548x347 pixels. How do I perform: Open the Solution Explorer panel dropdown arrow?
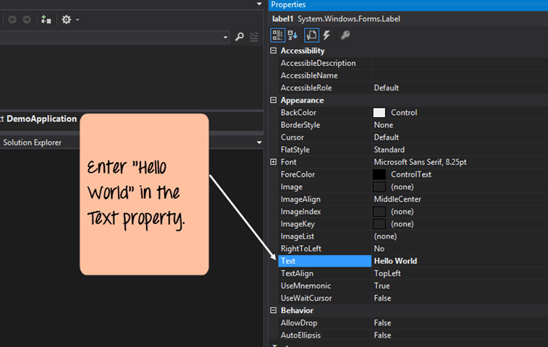258,142
